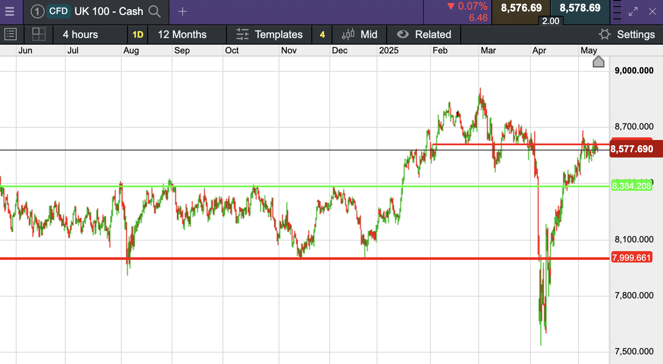
Task: Click the 2025 label on time axis
Action: [389, 50]
